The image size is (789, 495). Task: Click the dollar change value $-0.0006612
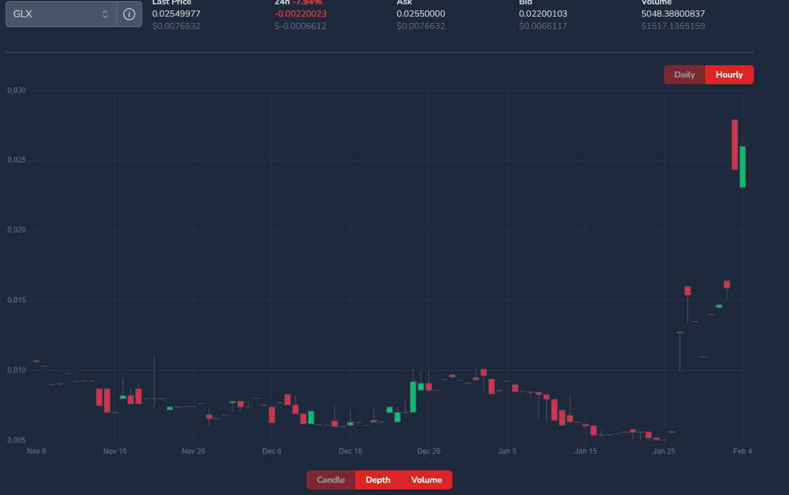(300, 26)
